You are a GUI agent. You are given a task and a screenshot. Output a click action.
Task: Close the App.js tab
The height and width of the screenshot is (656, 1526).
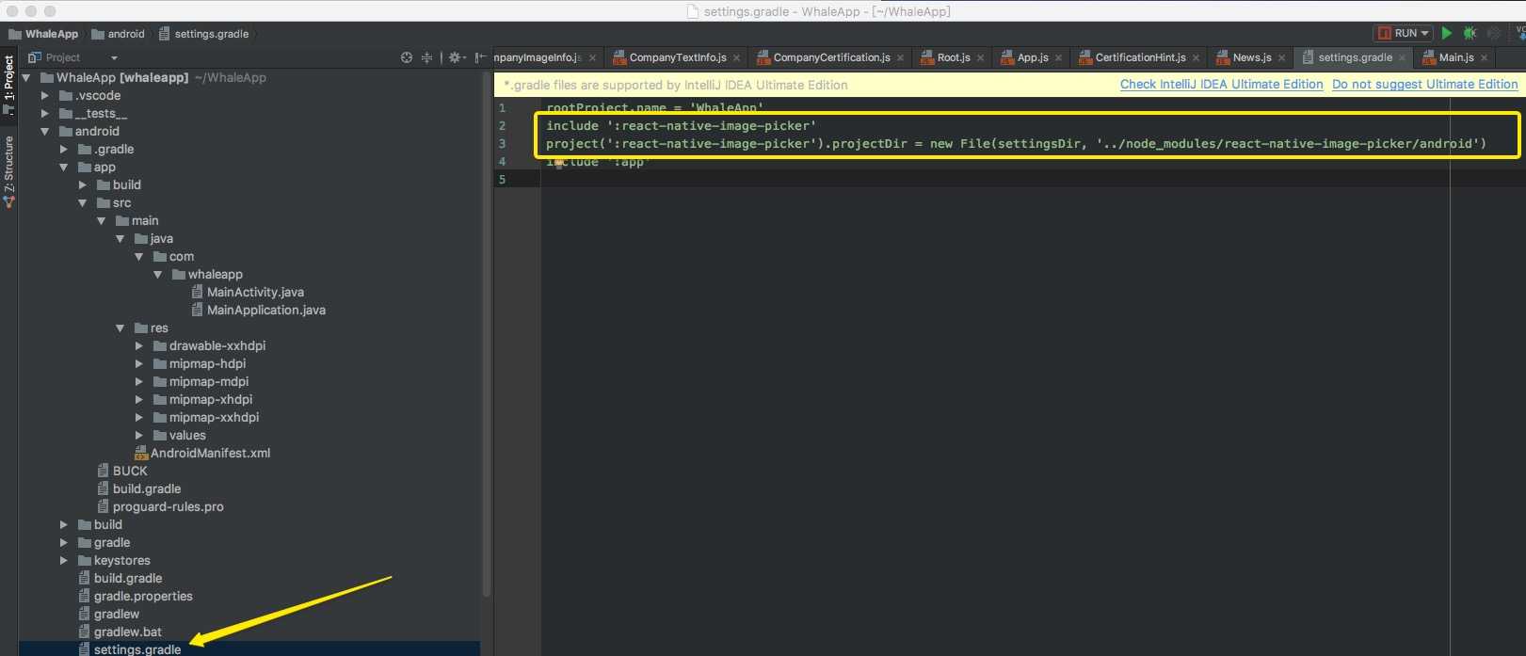[1058, 58]
